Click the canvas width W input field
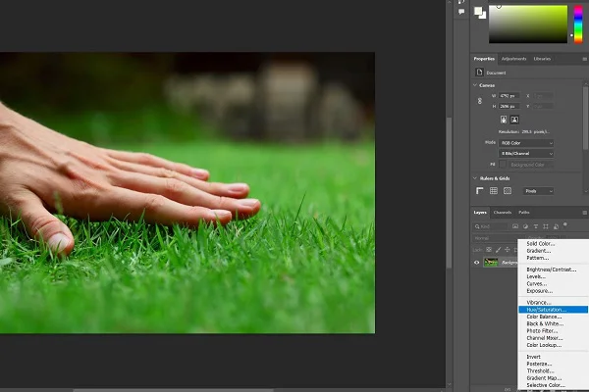The image size is (589, 392). pos(509,96)
